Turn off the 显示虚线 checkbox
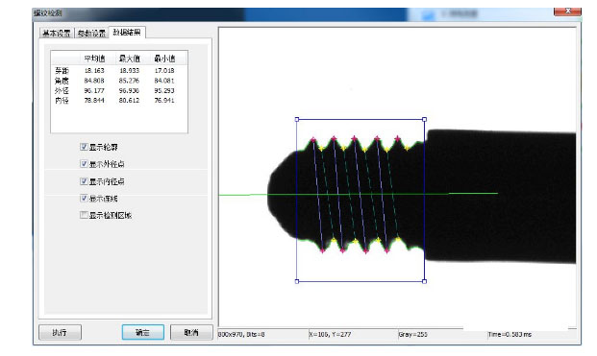This screenshot has width=597, height=356. click(84, 198)
